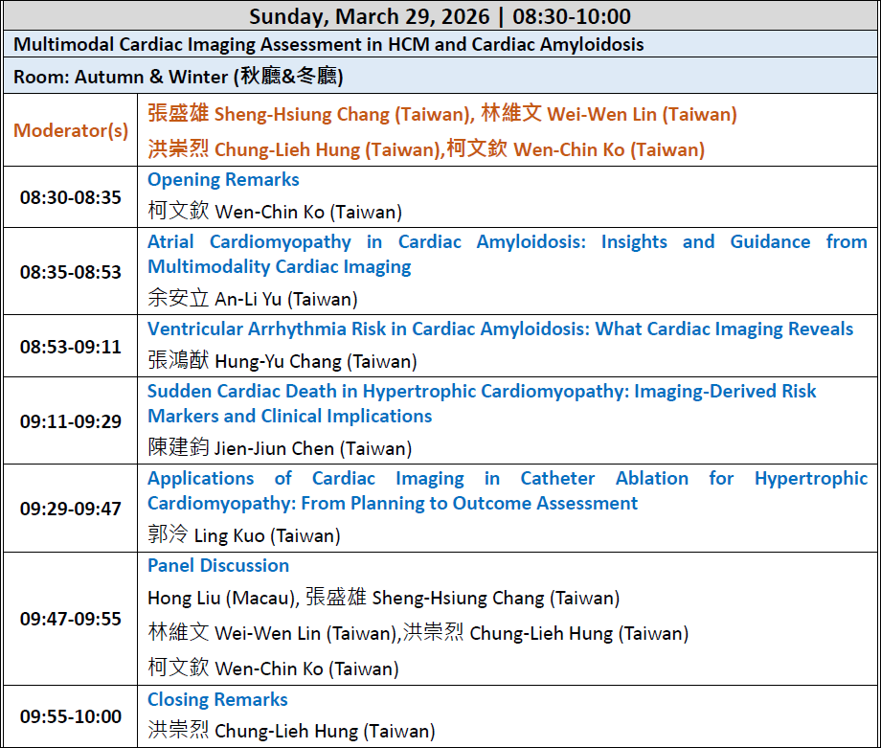881x748 pixels.
Task: Click the Room: Autumn & Winter row
Action: 178,78
